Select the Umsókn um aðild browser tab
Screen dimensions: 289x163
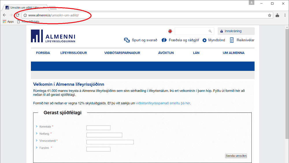click(x=25, y=8)
